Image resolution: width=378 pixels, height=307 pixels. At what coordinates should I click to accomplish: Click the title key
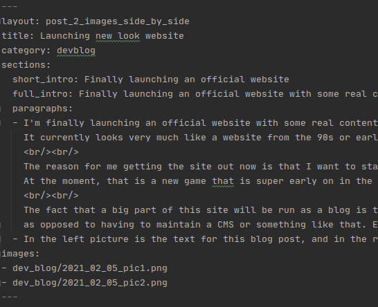(18, 36)
